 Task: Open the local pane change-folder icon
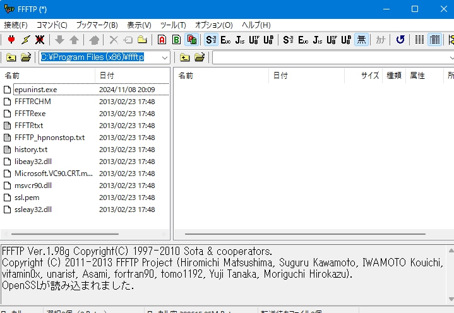[26, 57]
